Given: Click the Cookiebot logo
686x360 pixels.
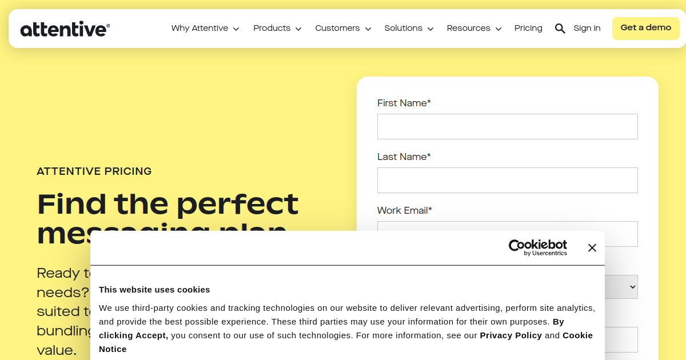Looking at the screenshot, I should [x=537, y=247].
